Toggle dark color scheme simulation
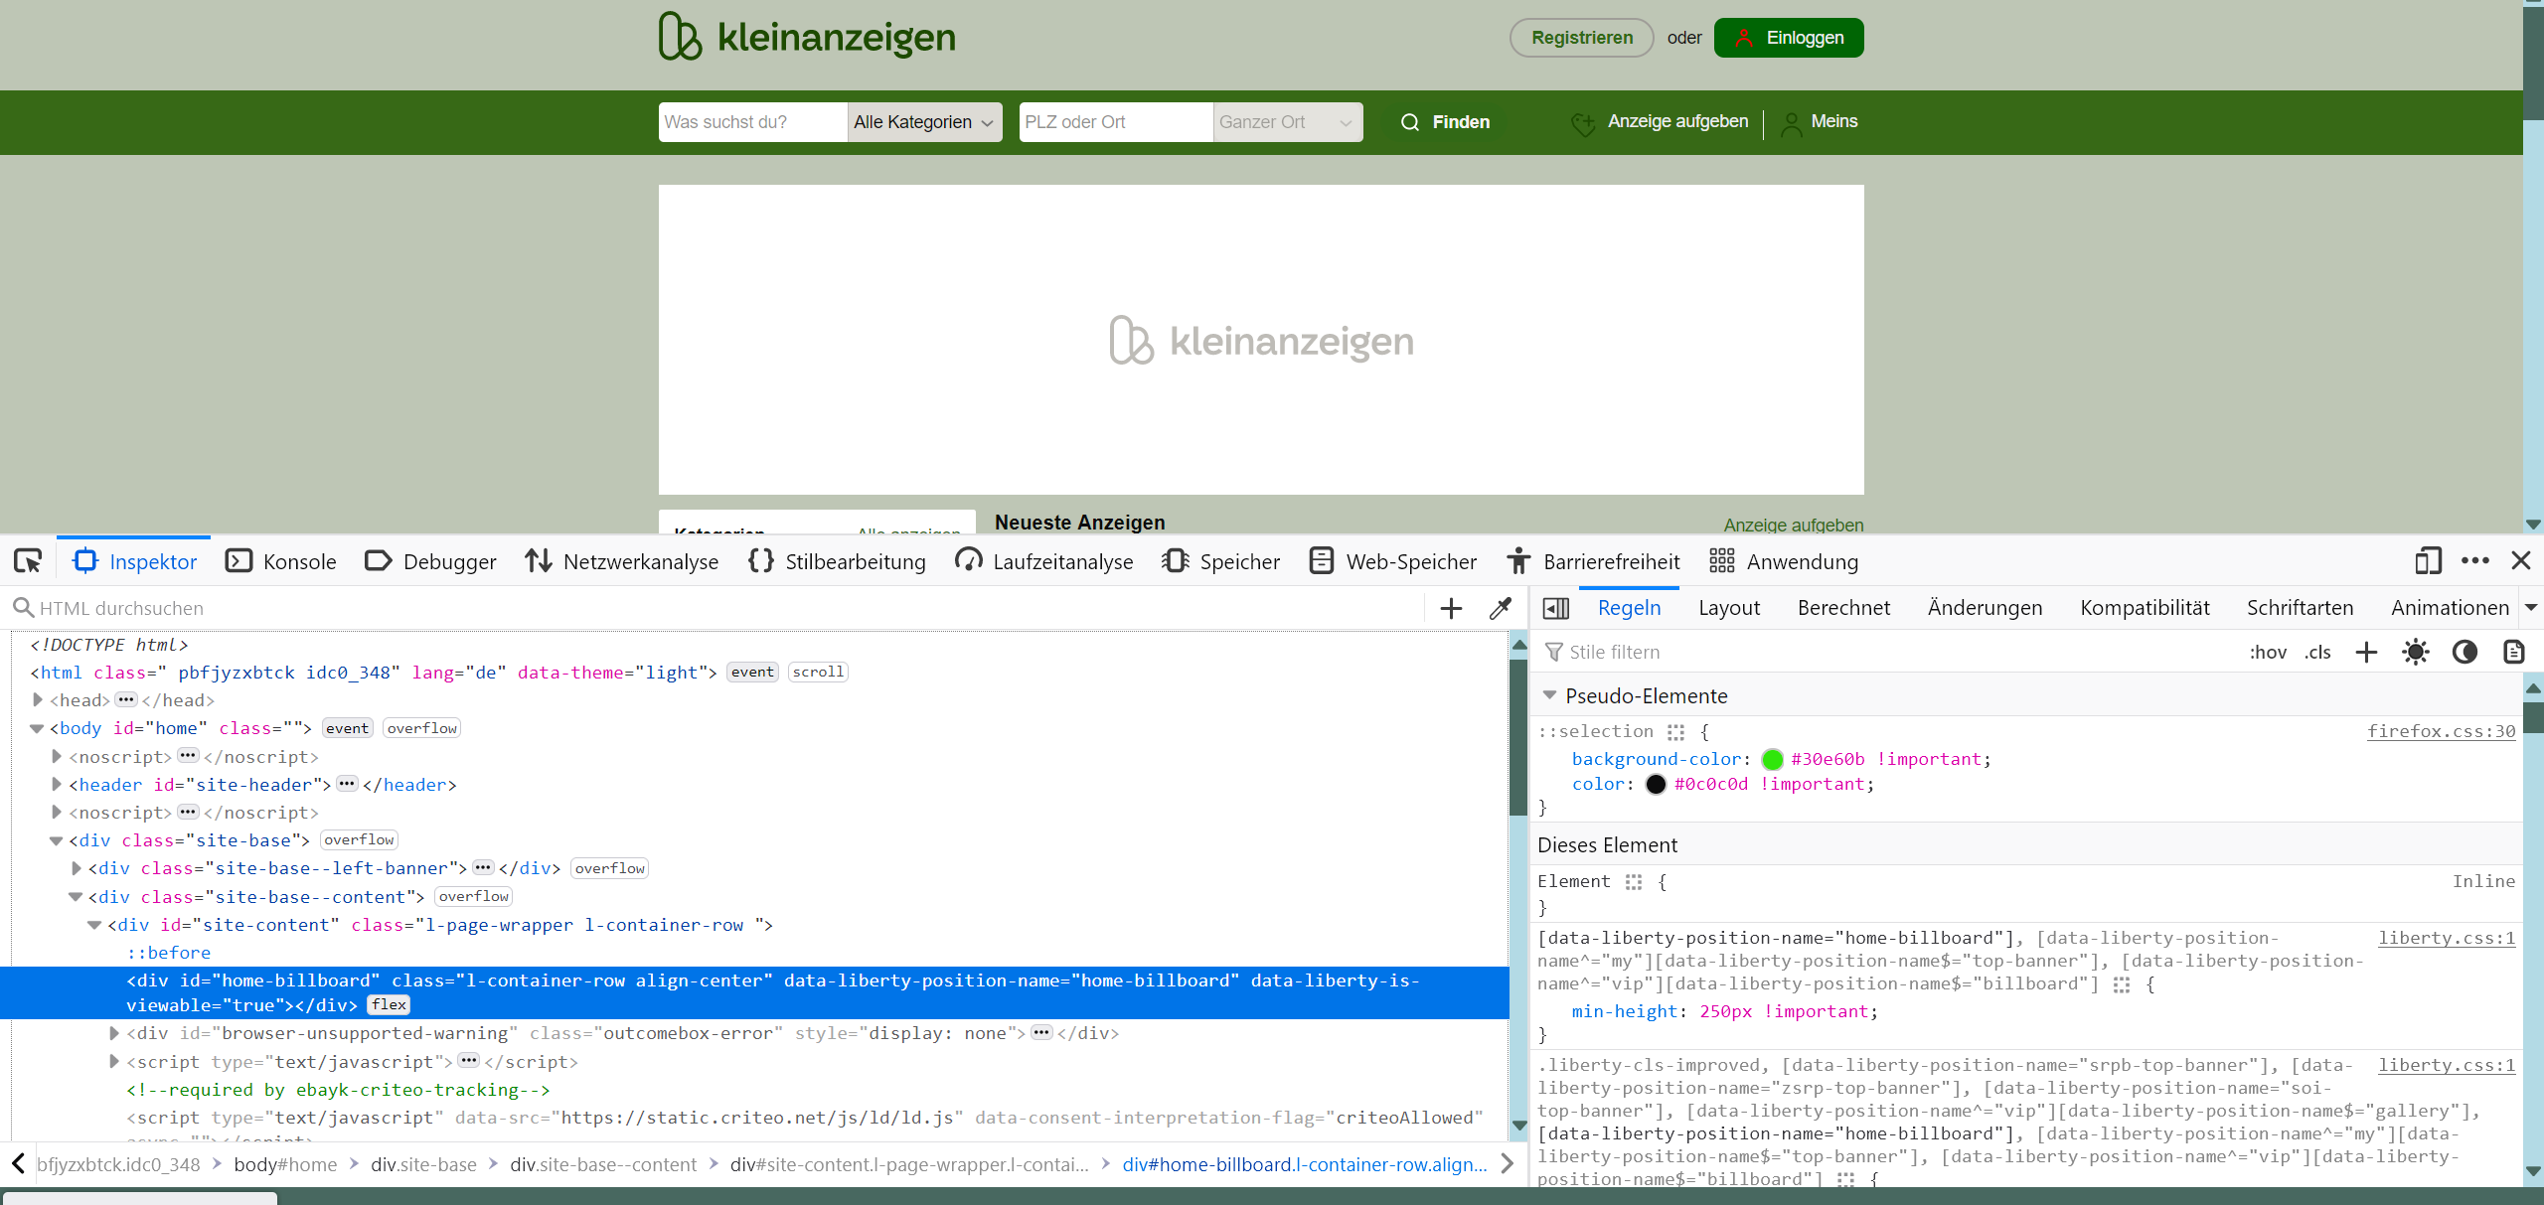This screenshot has height=1205, width=2544. [2464, 652]
